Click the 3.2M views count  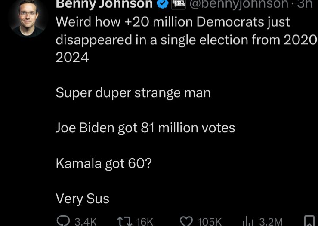[x=271, y=222]
